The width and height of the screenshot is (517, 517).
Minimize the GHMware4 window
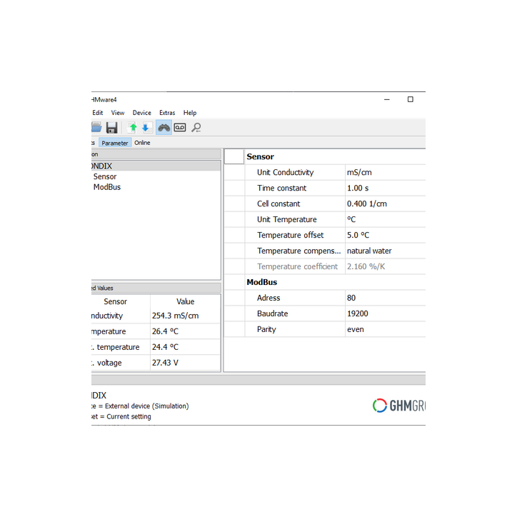387,99
